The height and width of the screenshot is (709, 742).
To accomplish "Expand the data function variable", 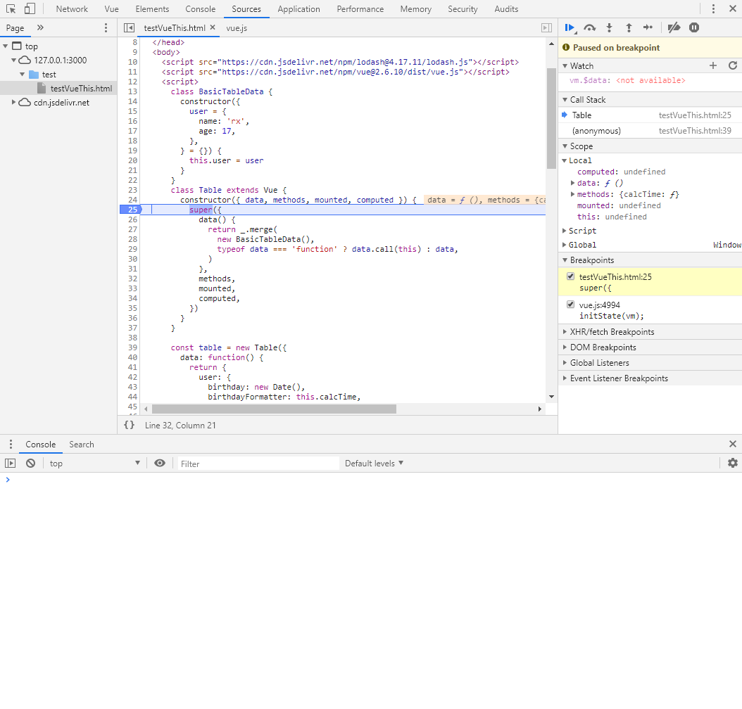I will [572, 183].
